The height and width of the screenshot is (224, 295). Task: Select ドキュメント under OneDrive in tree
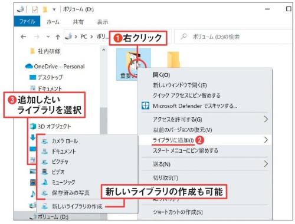click(x=50, y=88)
